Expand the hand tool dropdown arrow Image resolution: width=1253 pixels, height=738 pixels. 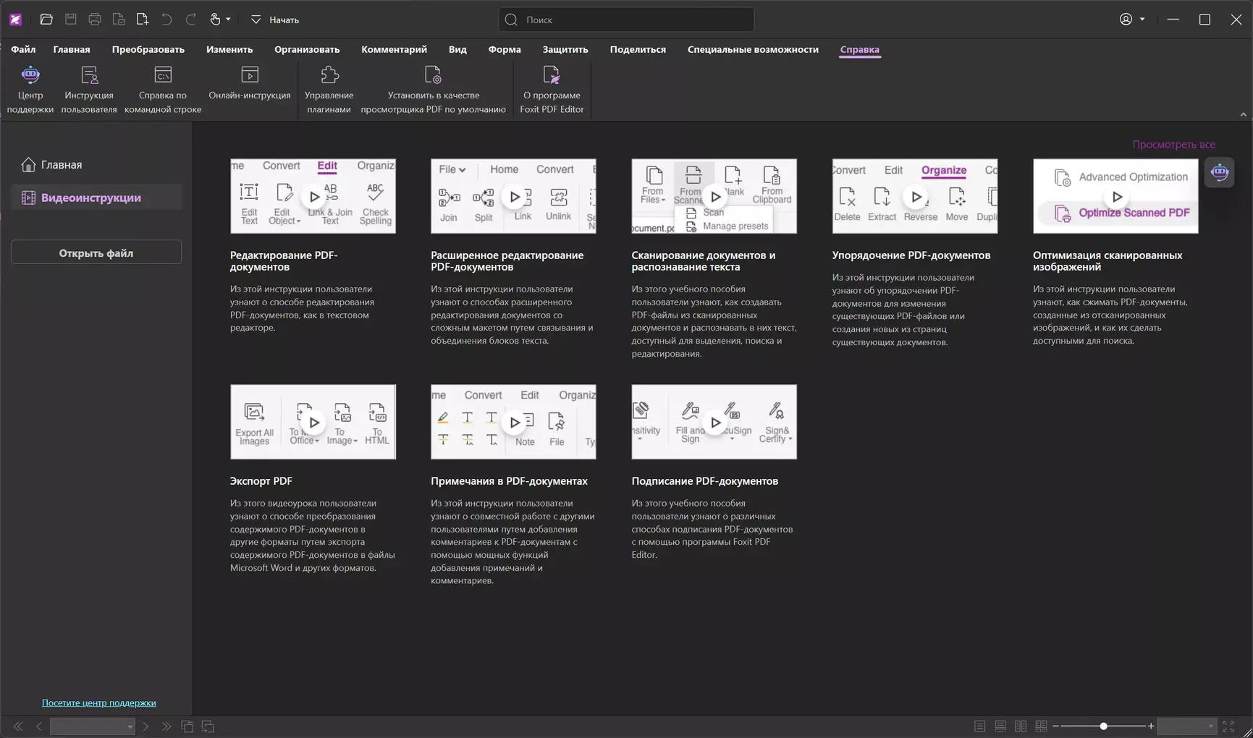click(x=228, y=20)
